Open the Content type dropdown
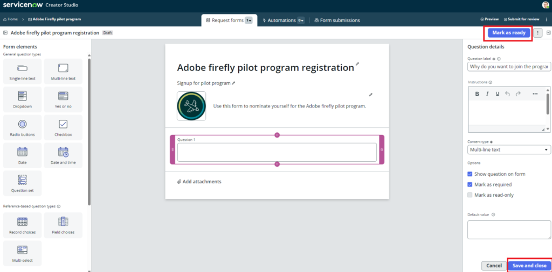This screenshot has width=552, height=272. [509, 149]
